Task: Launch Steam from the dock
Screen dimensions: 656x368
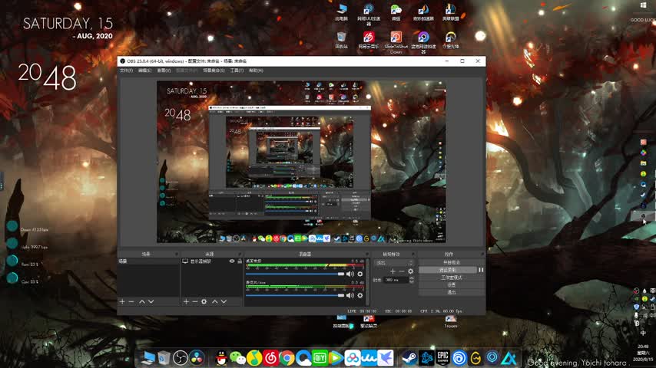Action: pyautogui.click(x=409, y=358)
